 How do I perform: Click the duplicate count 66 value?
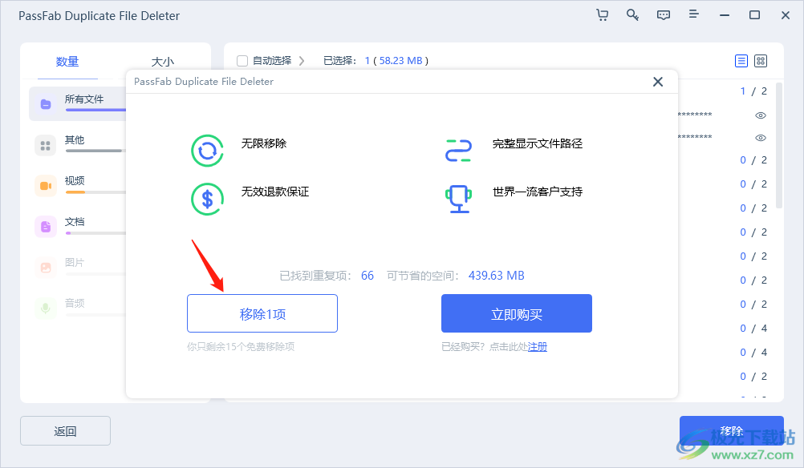367,276
